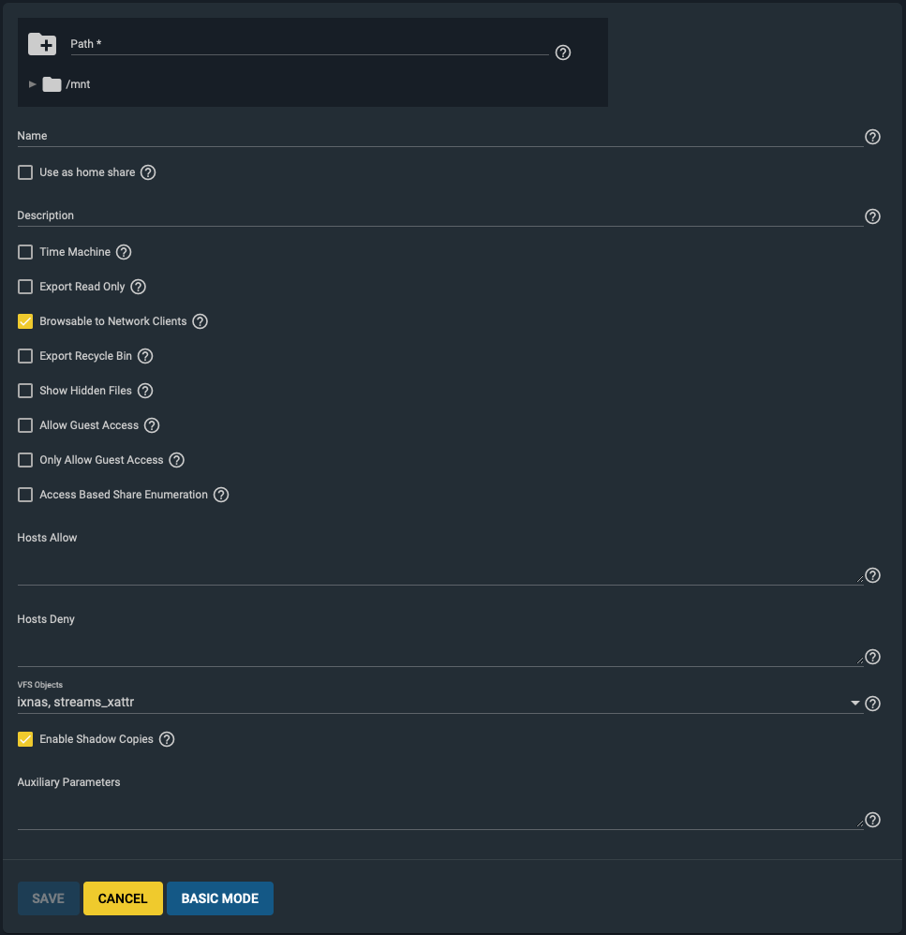Image resolution: width=906 pixels, height=935 pixels.
Task: Show help for Enable Shadow Copies
Action: pos(167,739)
